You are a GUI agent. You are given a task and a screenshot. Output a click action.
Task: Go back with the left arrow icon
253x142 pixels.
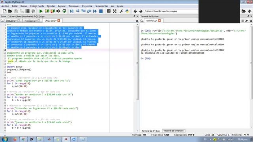135,11
